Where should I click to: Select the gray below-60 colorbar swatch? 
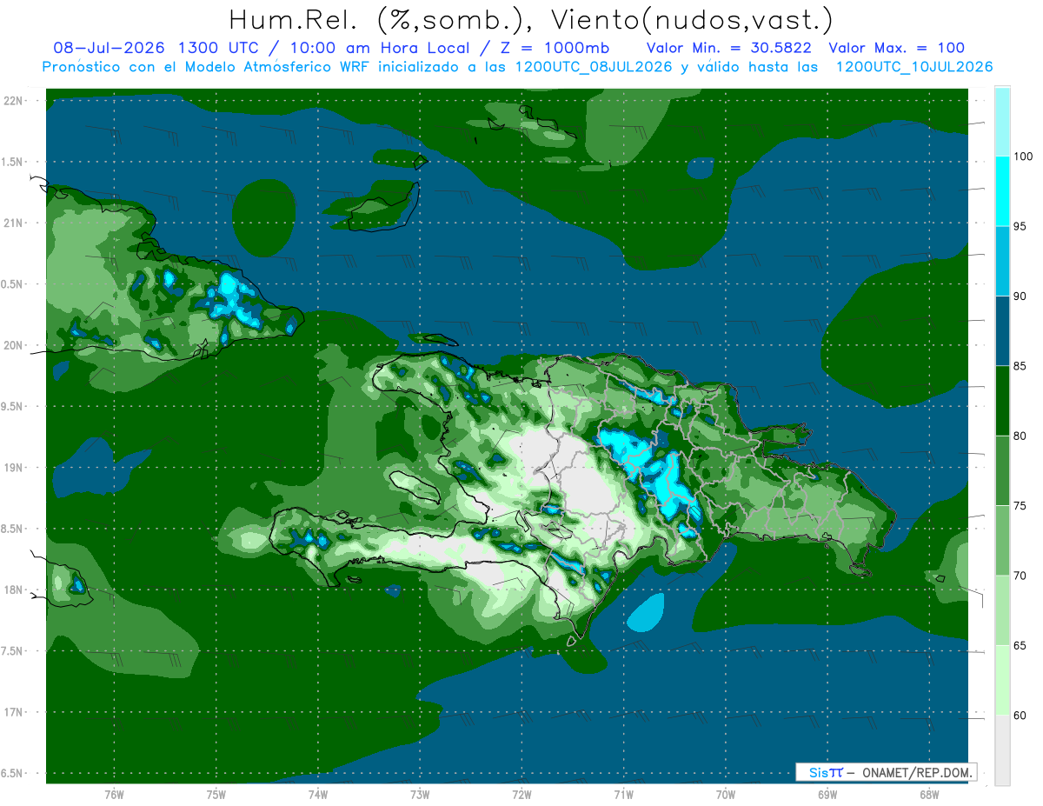pos(1002,750)
